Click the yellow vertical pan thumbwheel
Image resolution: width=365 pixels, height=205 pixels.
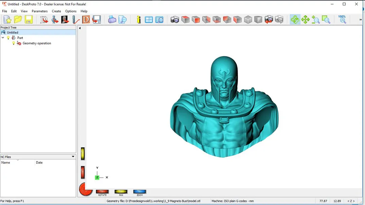click(83, 154)
